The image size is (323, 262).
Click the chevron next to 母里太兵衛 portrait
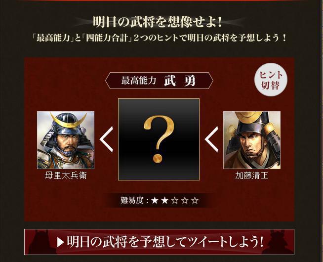pyautogui.click(x=107, y=139)
